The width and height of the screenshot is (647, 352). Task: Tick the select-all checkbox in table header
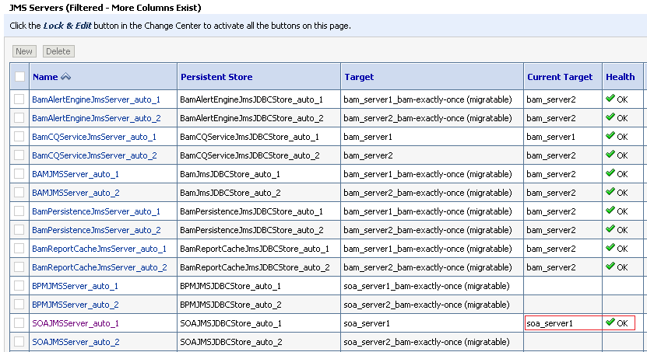click(19, 77)
